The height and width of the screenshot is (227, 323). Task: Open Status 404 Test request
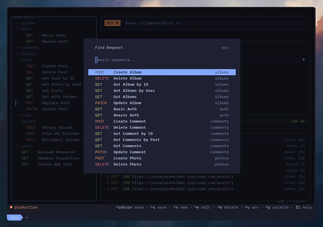(47, 164)
